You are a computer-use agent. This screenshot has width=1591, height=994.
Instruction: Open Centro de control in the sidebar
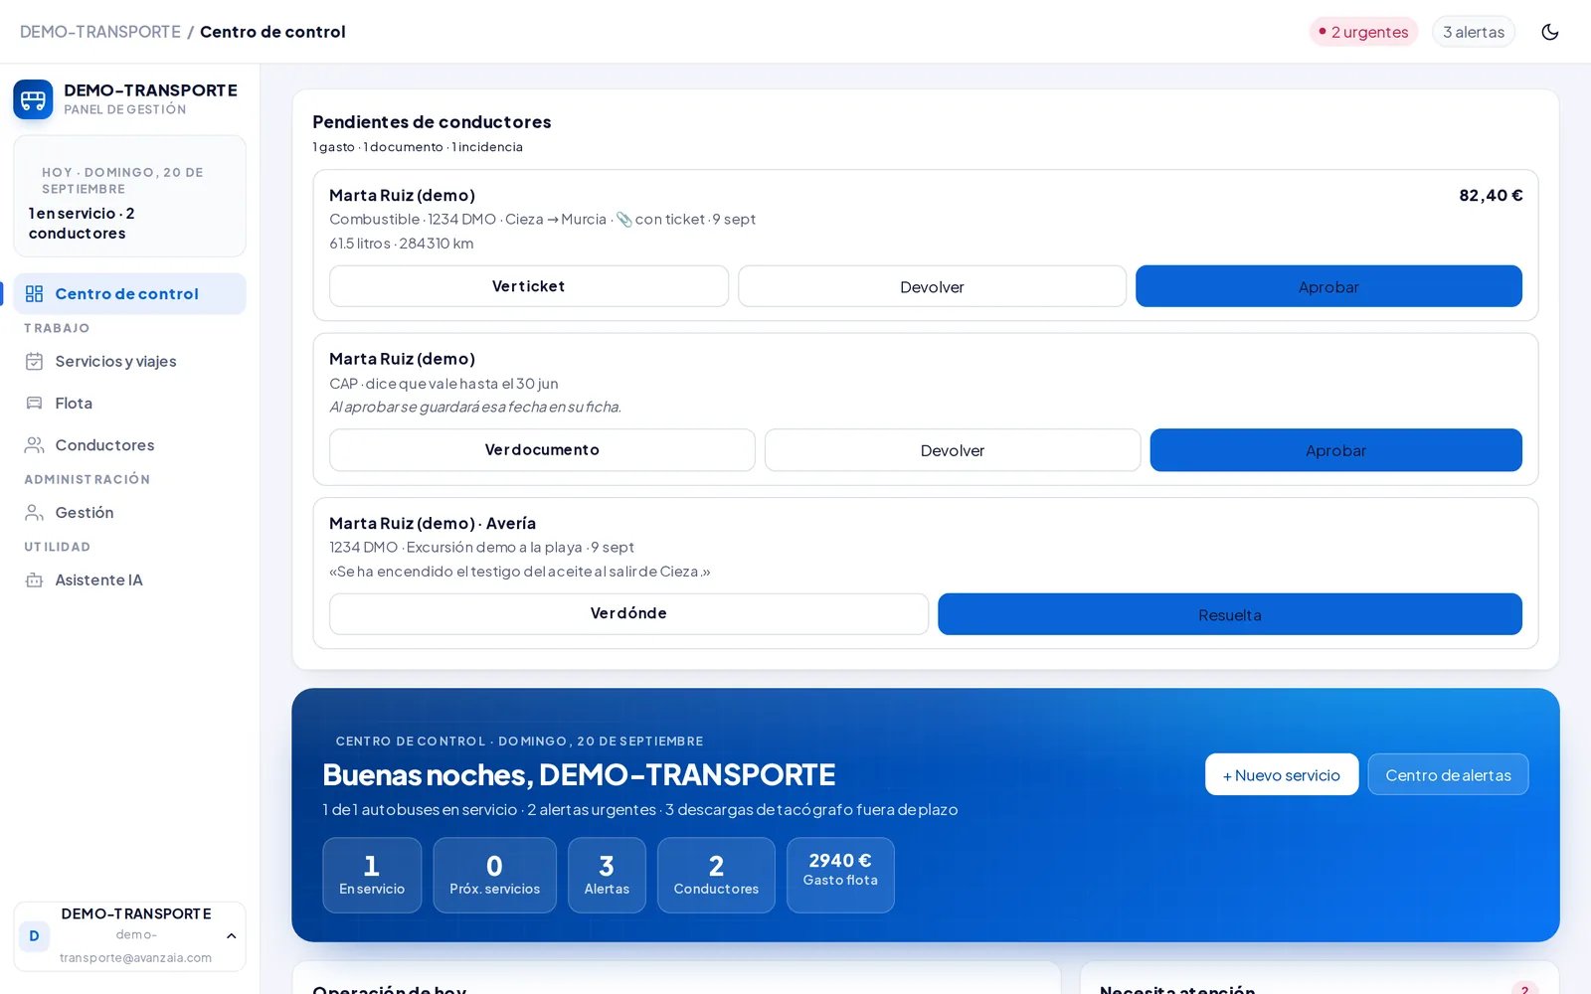[x=129, y=293]
